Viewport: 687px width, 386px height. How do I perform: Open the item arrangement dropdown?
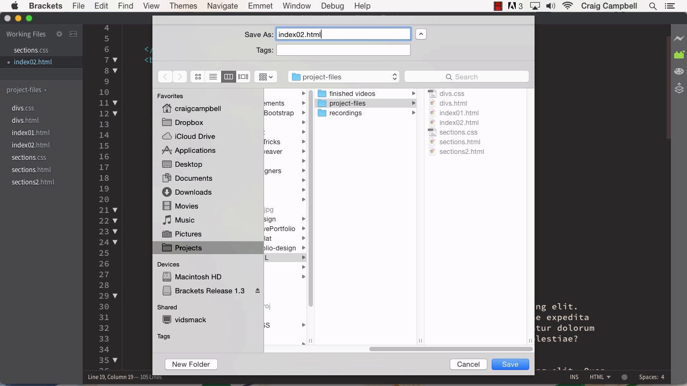point(266,77)
